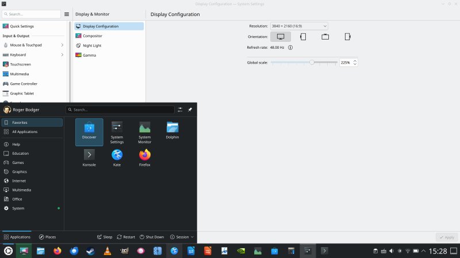Open GIMP from the taskbar
Screen dimensions: 460x258
(124, 251)
